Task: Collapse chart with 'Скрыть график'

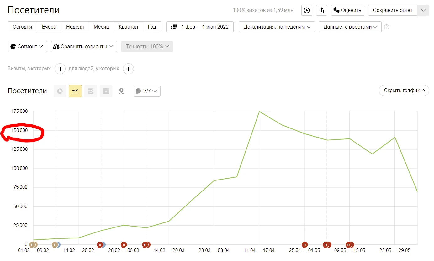Action: pos(404,91)
